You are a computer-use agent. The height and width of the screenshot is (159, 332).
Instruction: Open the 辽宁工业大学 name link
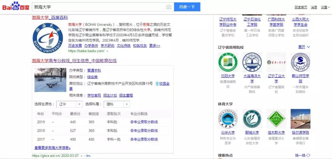(x=276, y=78)
